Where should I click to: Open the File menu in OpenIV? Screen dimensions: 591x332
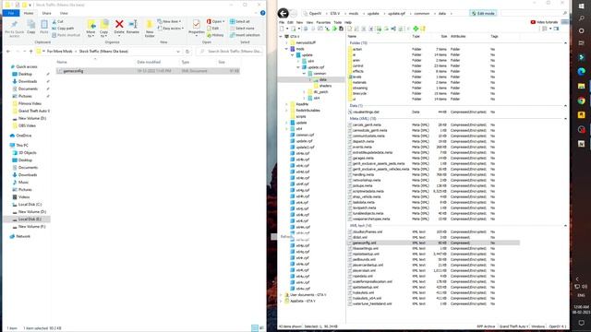282,22
